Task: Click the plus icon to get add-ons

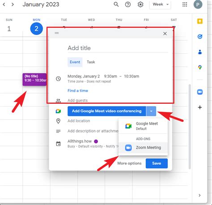Action: click(x=200, y=107)
